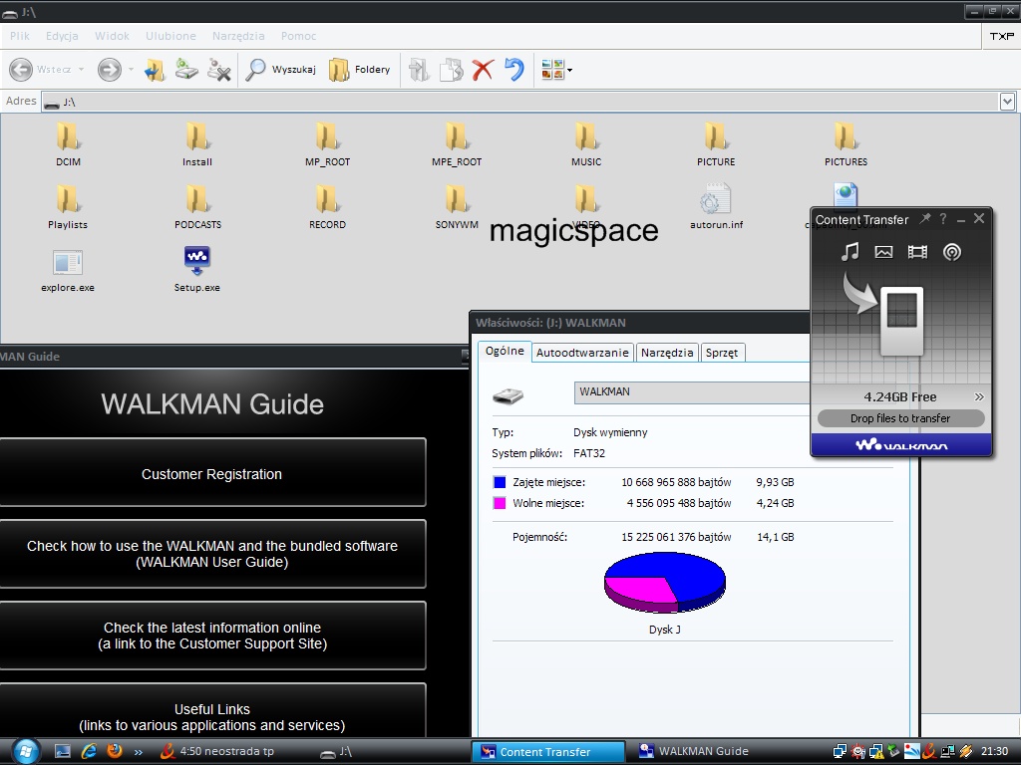The height and width of the screenshot is (765, 1021).
Task: Click the pin icon in Content Transfer
Action: (924, 218)
